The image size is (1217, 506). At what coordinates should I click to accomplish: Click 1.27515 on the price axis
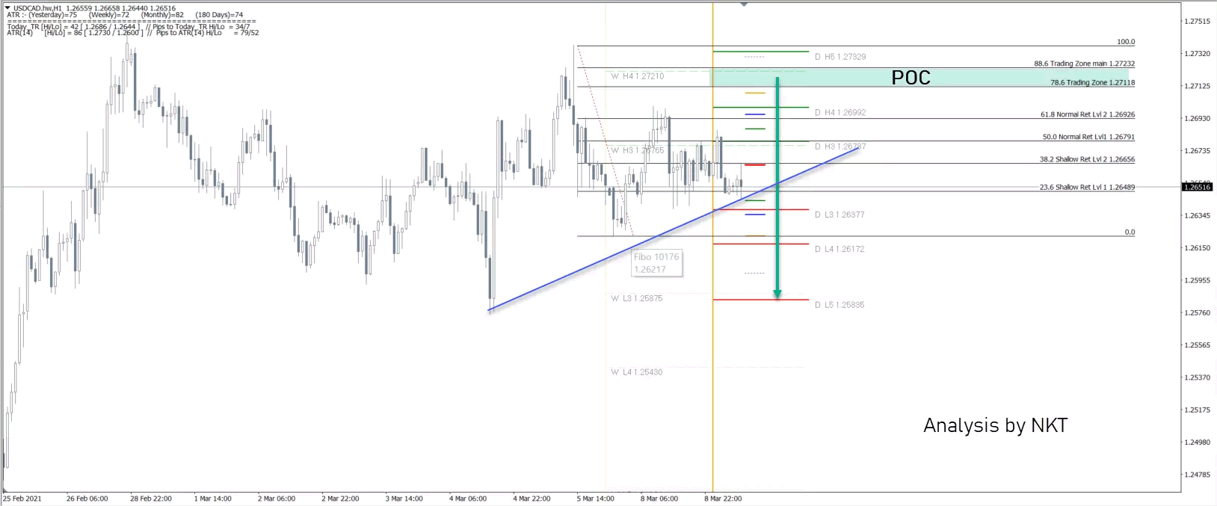(x=1197, y=22)
